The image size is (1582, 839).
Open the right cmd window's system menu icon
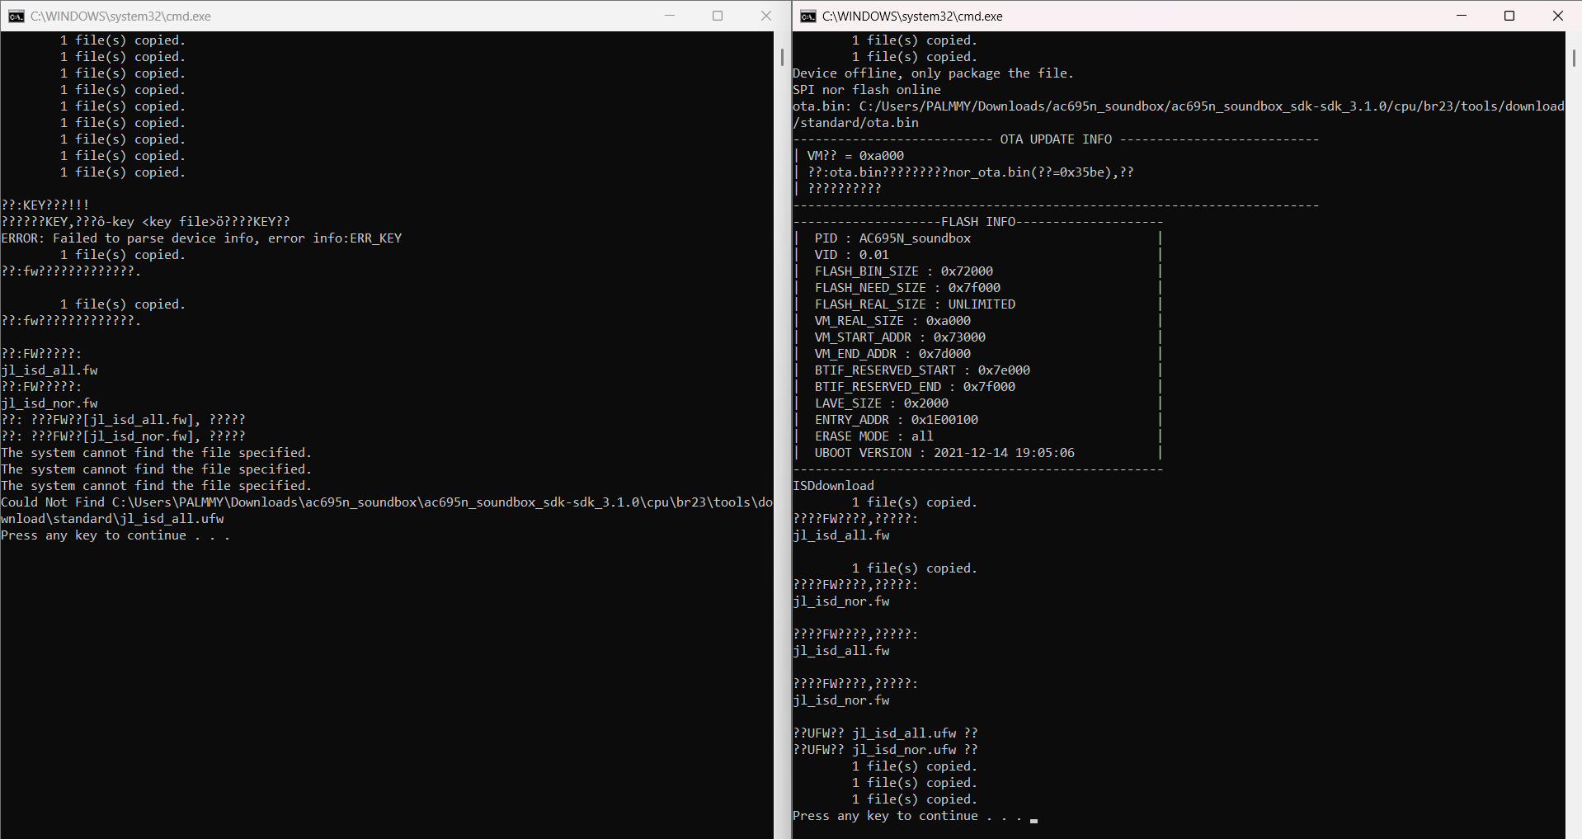[808, 16]
